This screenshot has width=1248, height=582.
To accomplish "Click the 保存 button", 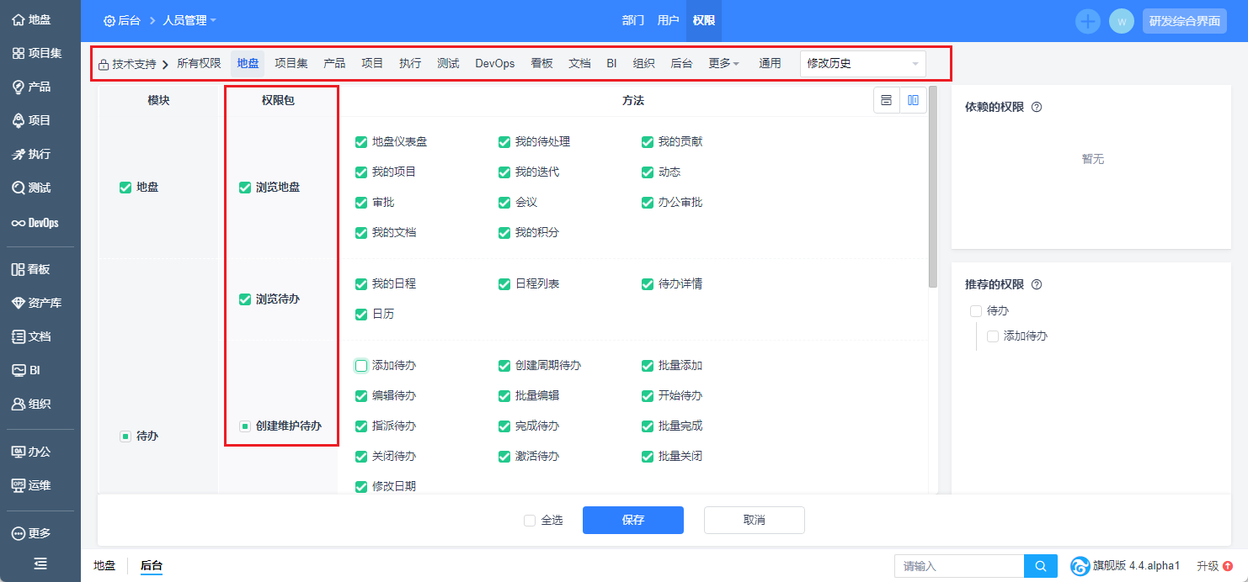I will tap(632, 520).
